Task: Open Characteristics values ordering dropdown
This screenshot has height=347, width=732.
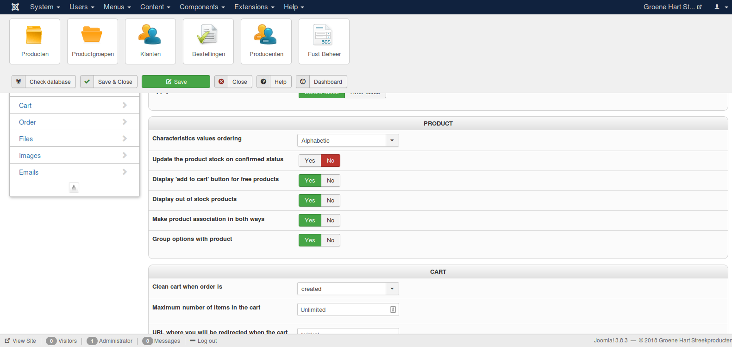Action: pos(348,140)
